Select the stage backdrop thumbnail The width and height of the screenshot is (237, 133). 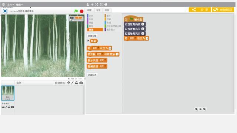coord(8,93)
